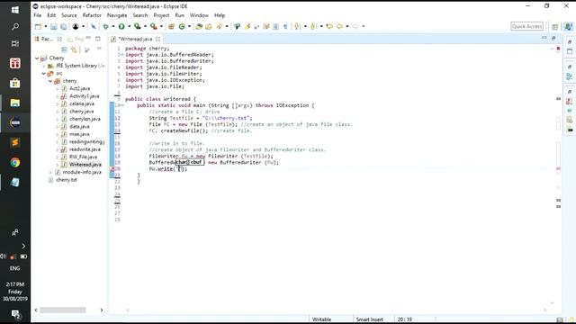Click the New Java Package icon
This screenshot has width=576, height=324.
click(171, 26)
